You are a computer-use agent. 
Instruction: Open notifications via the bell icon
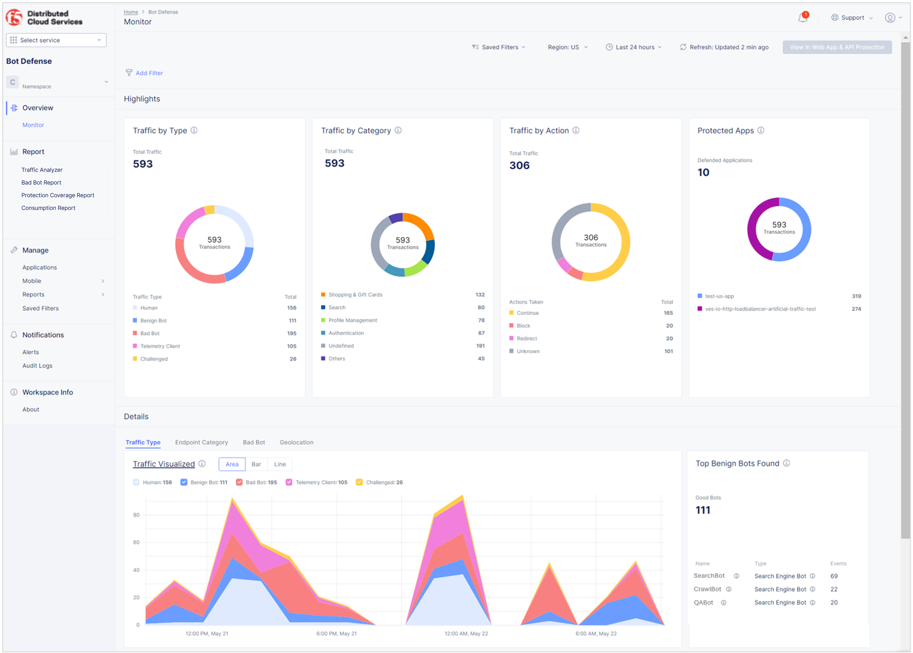tap(803, 18)
